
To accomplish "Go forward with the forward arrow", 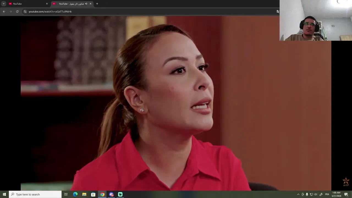I will 11,12.
